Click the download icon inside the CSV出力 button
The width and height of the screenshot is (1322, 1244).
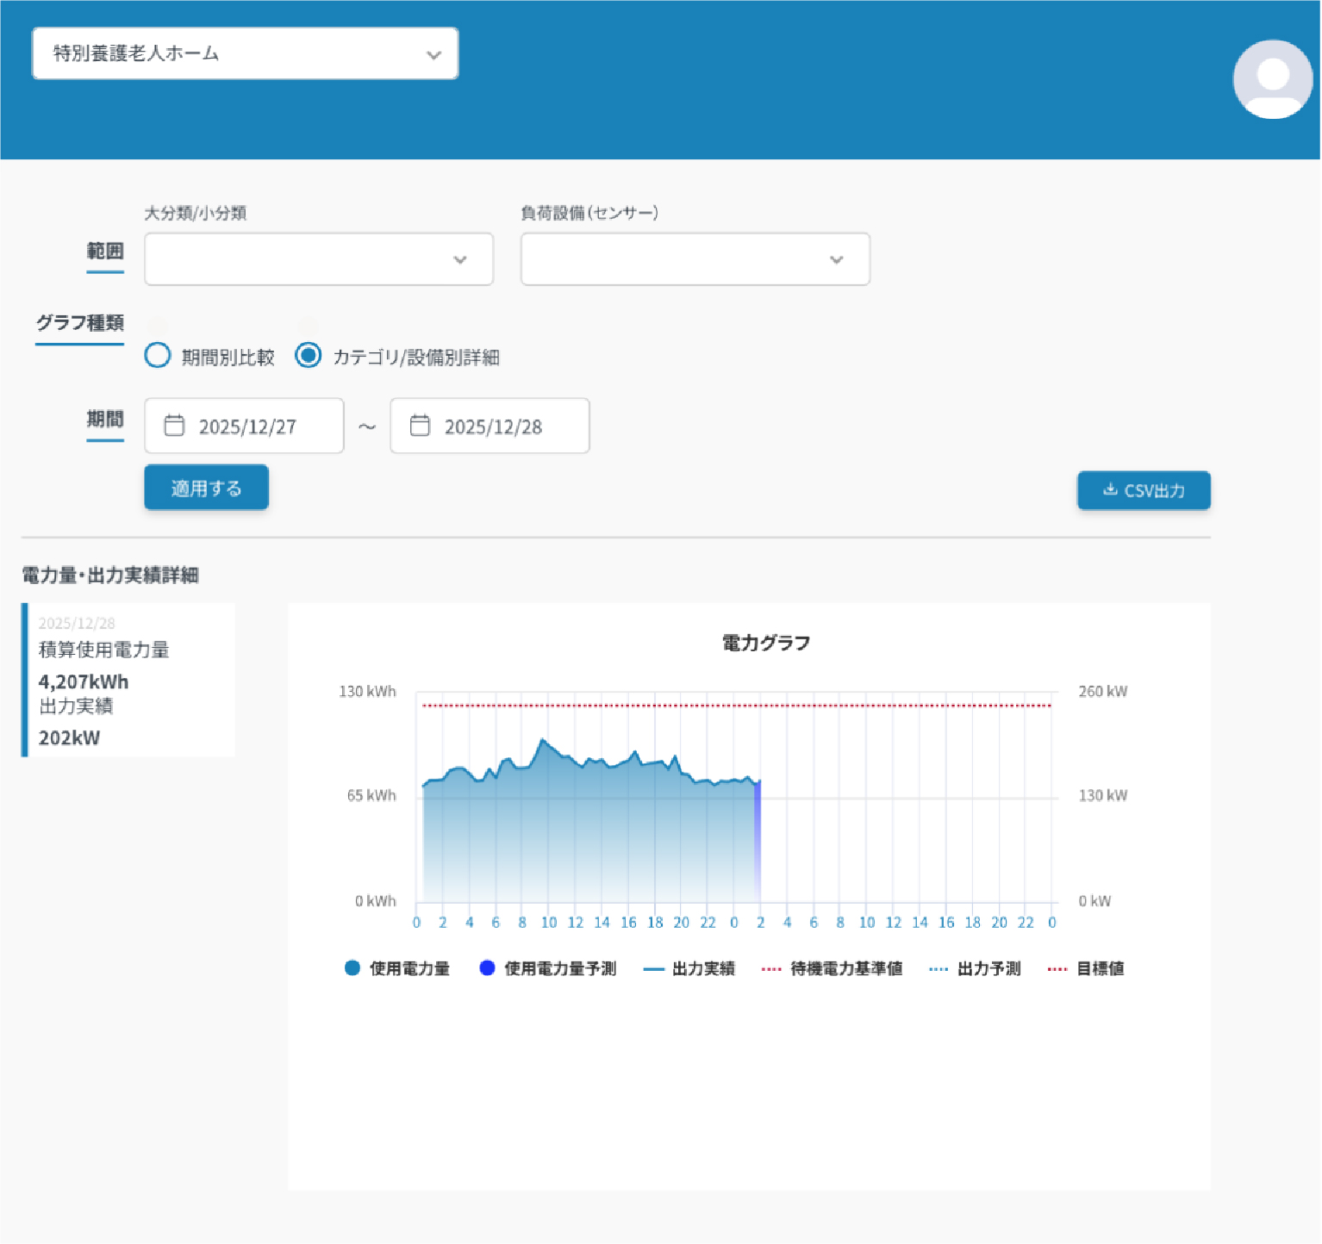(x=1110, y=490)
